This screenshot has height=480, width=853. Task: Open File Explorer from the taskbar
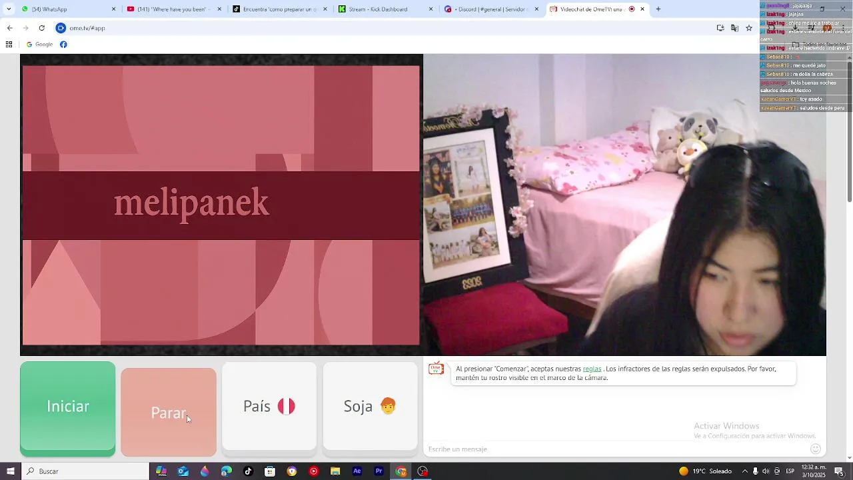(335, 471)
